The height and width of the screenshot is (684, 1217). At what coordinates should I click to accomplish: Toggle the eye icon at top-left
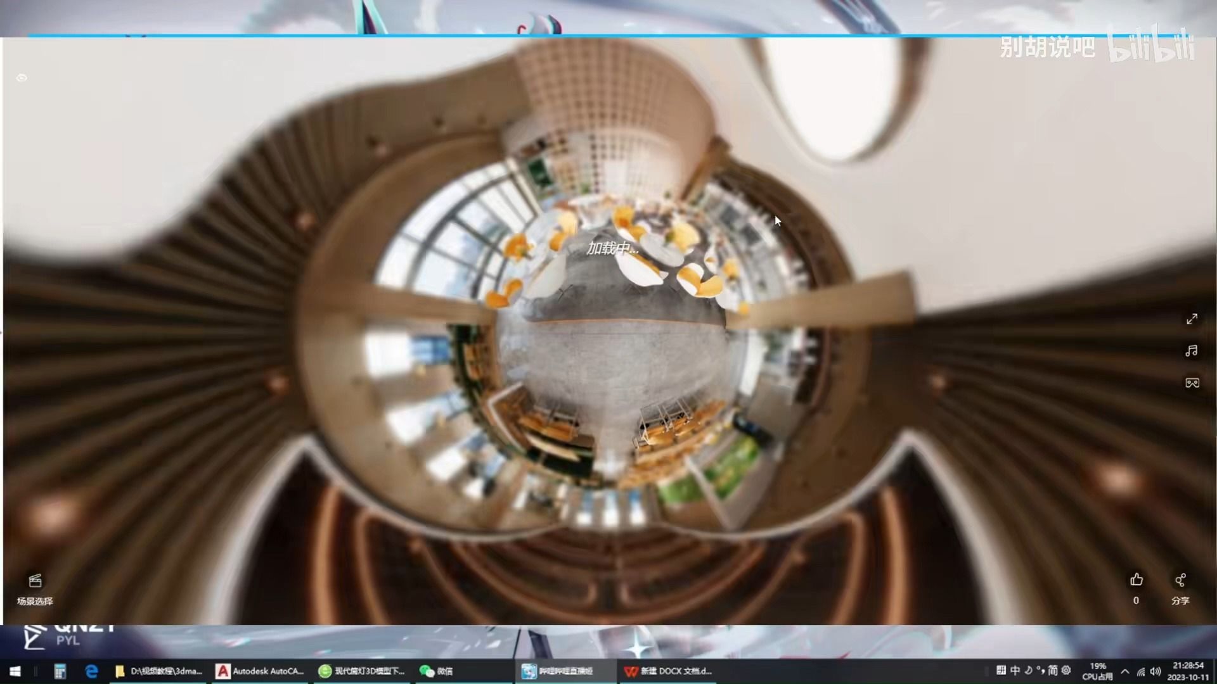pos(22,78)
